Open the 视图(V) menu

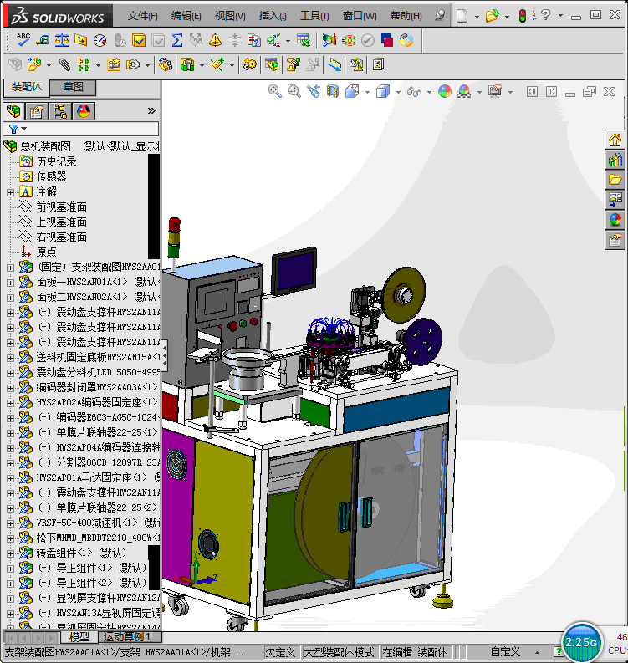[230, 16]
